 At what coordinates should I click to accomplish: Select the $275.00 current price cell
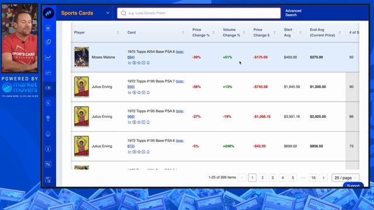317,57
